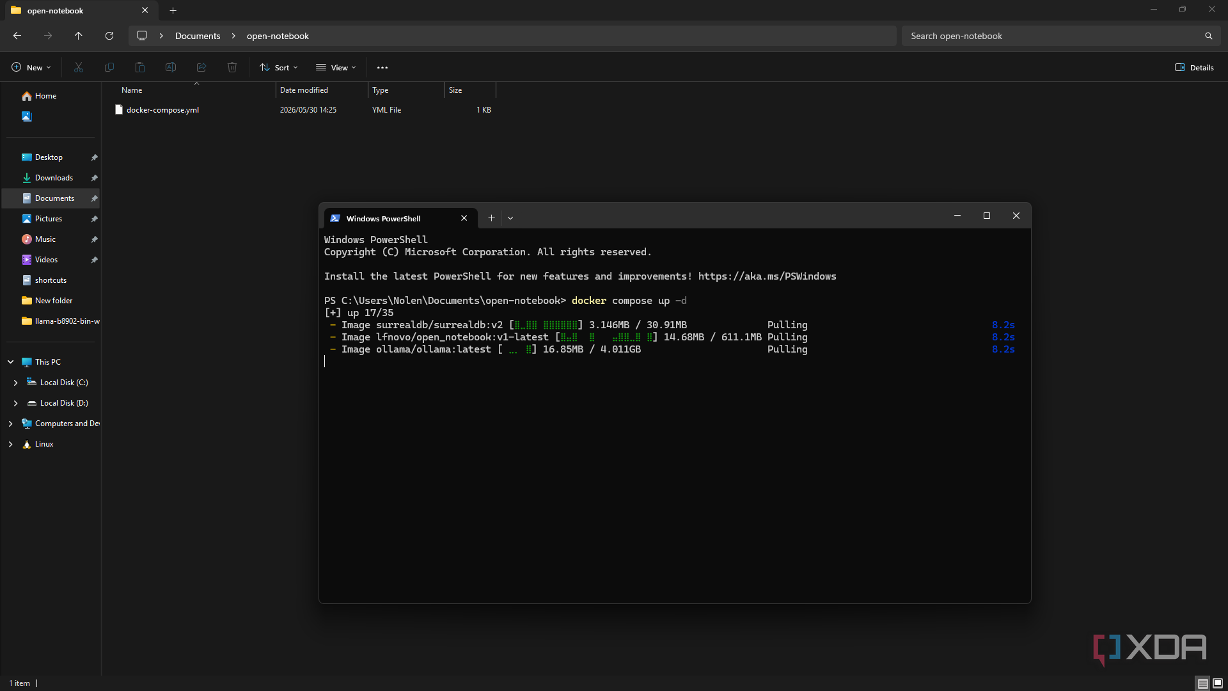
Task: Expand the Linux tree node
Action: (10, 444)
